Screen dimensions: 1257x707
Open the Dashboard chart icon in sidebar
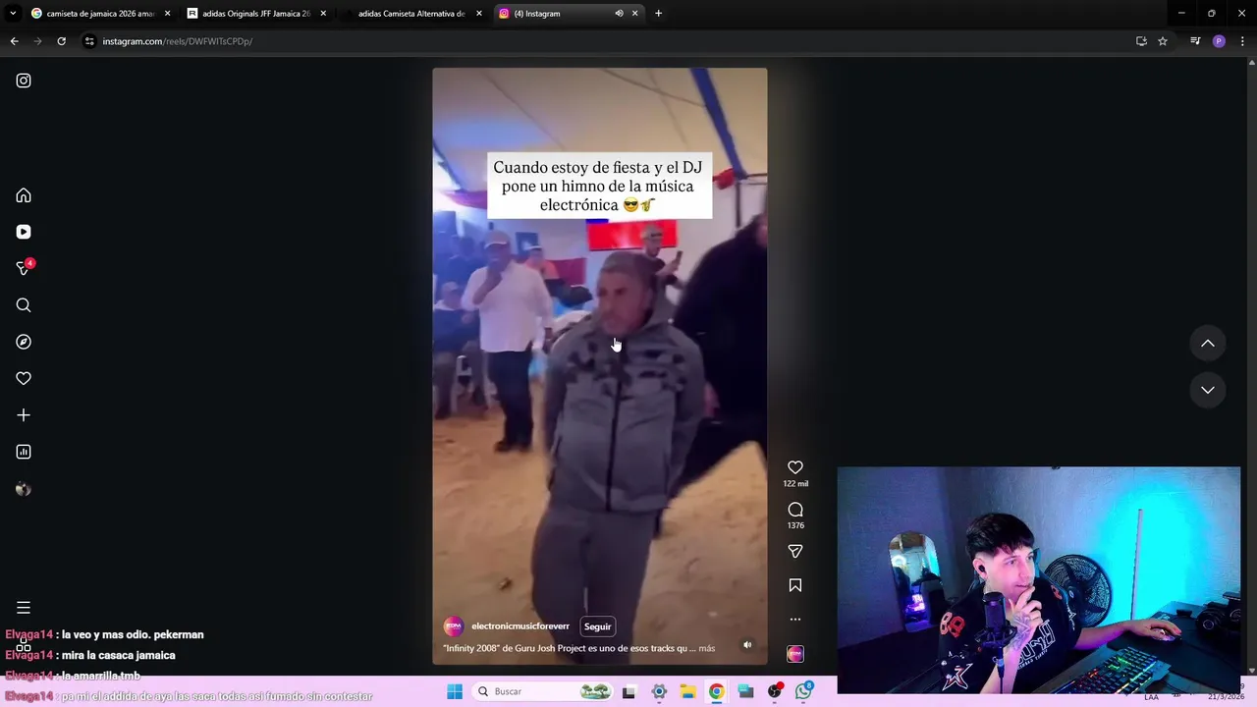pos(24,452)
